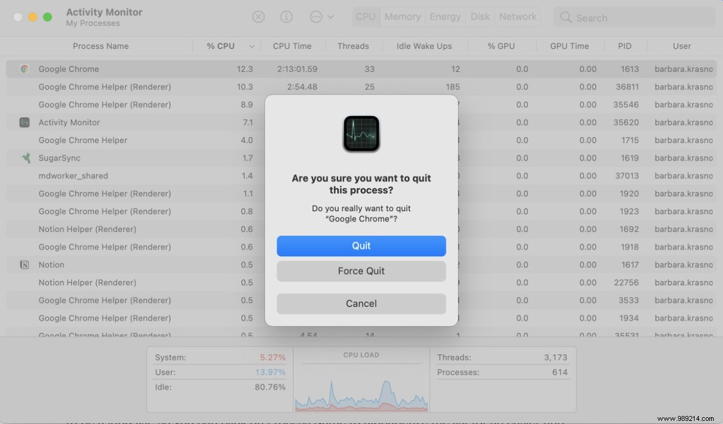Open the Disk view tab

(x=480, y=17)
